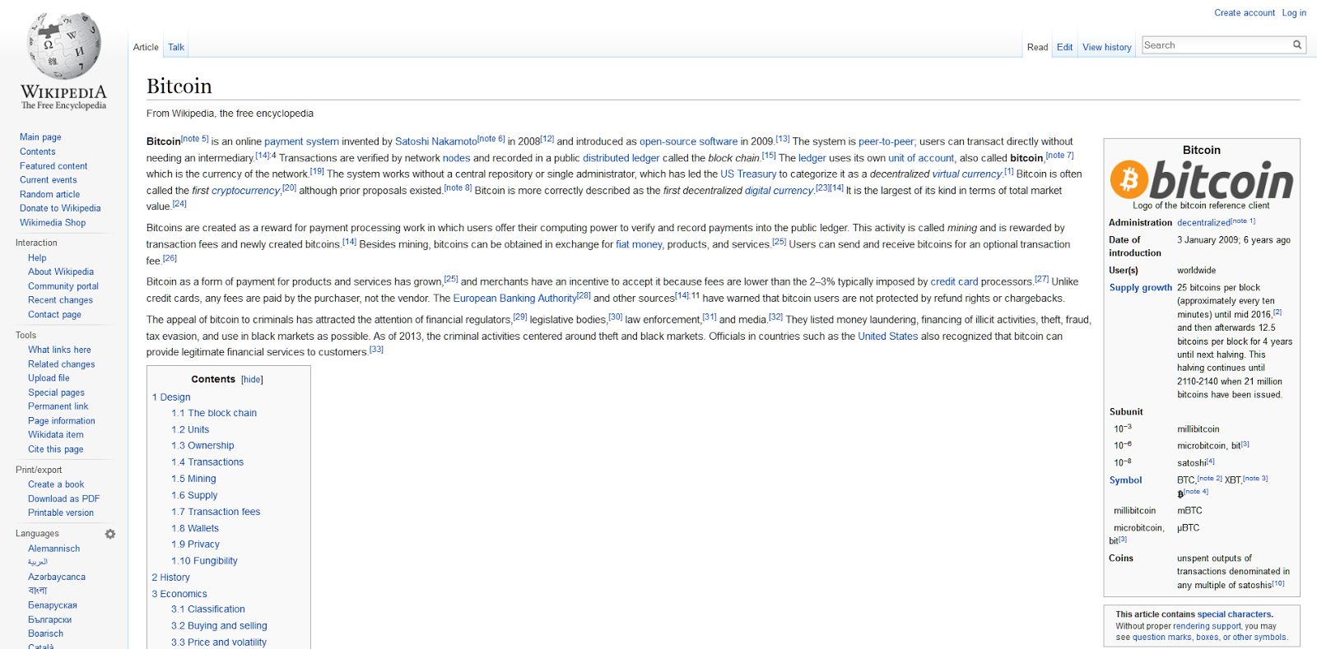Open About Wikipedia link
Image resolution: width=1317 pixels, height=649 pixels.
pyautogui.click(x=61, y=272)
